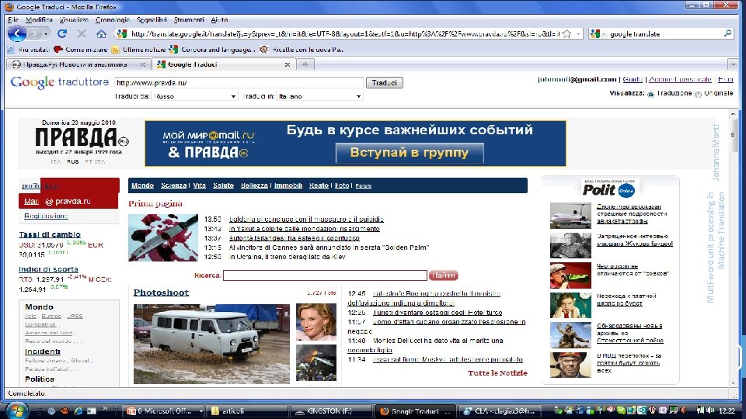This screenshot has height=419, width=746.
Task: Open the Visualizza menu
Action: (x=74, y=19)
